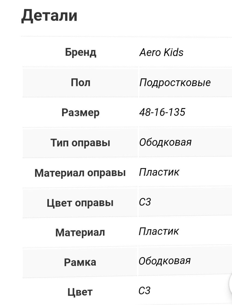Click the Пол row label
The height and width of the screenshot is (305, 232).
pyautogui.click(x=80, y=82)
